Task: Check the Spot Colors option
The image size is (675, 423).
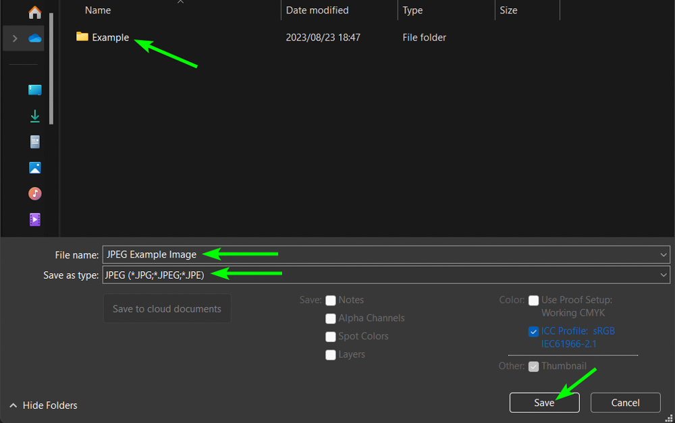Action: pyautogui.click(x=331, y=337)
